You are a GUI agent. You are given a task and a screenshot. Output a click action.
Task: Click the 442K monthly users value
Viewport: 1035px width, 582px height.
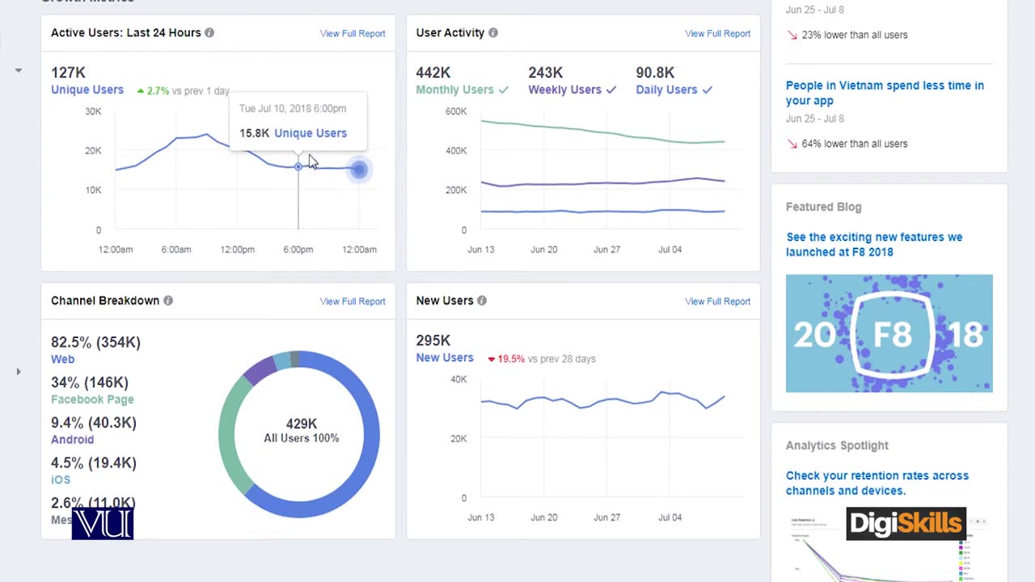433,73
